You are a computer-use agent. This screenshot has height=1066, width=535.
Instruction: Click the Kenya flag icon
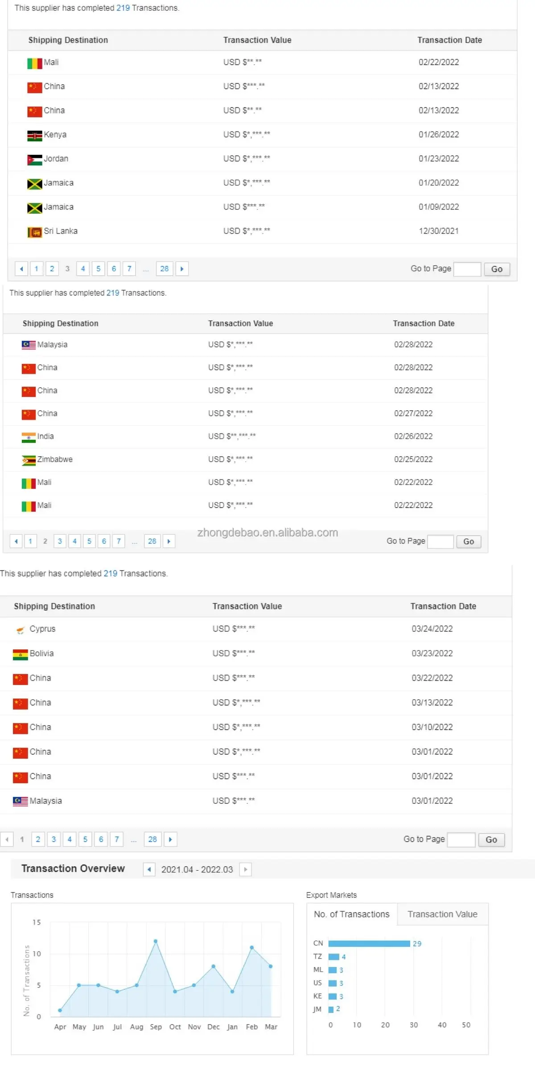coord(34,135)
